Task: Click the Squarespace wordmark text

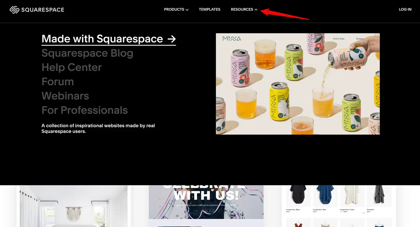Action: point(43,10)
